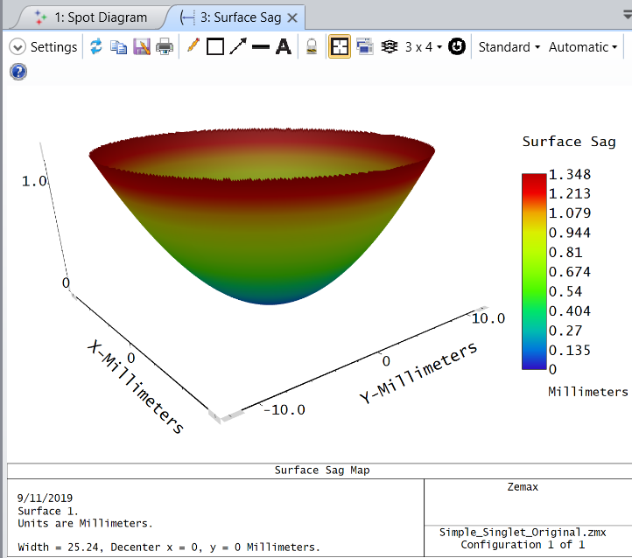The height and width of the screenshot is (558, 632).
Task: Click the Configuration 1 of 1 text
Action: pos(523,545)
